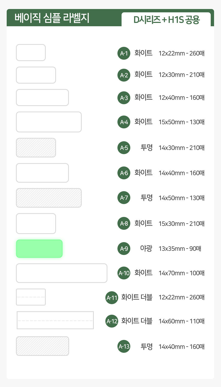221x387 pixels.
Task: Click the wide 14x70mm white label preview
Action: pyautogui.click(x=62, y=273)
